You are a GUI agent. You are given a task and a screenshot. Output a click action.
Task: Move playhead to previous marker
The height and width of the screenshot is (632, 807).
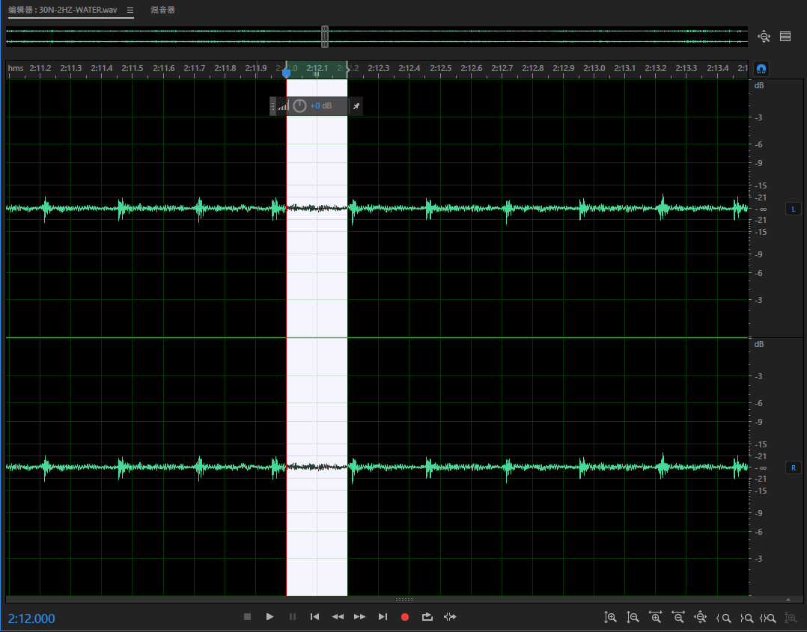315,617
